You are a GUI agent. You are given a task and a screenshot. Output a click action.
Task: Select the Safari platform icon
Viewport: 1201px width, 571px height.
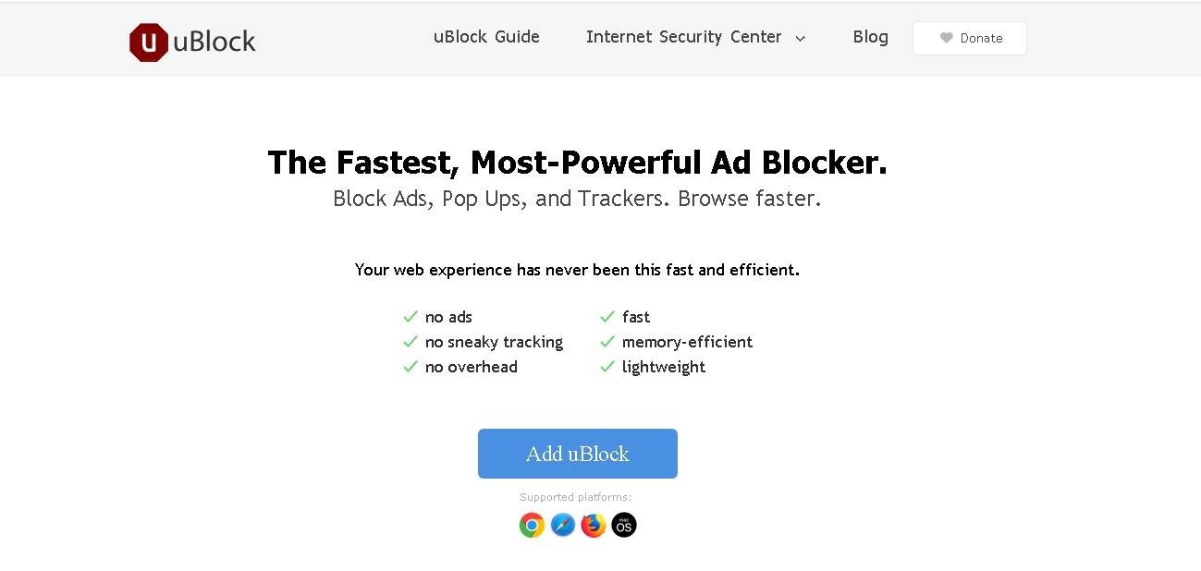coord(563,526)
